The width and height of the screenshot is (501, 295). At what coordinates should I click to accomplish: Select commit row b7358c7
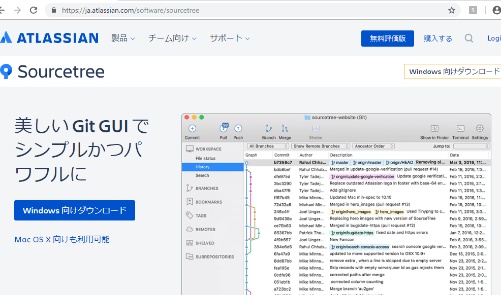point(366,163)
